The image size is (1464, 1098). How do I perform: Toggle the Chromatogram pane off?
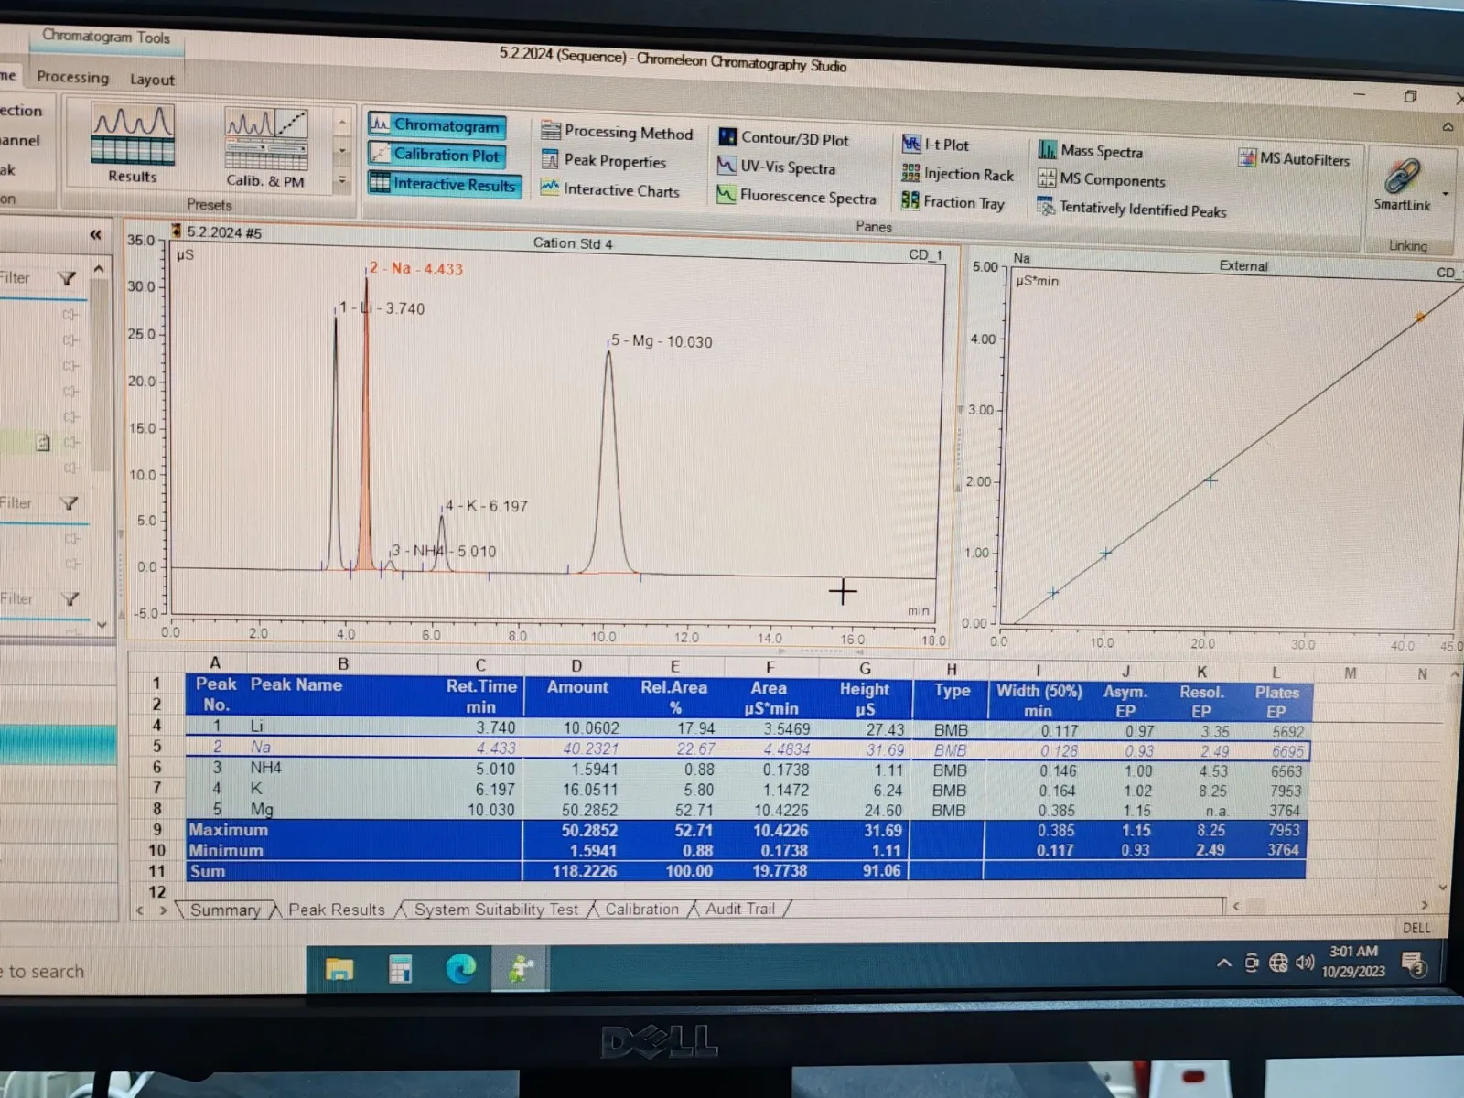[x=436, y=125]
